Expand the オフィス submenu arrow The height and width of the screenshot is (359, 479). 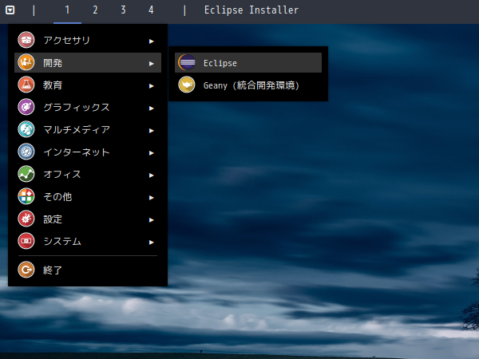coord(151,176)
